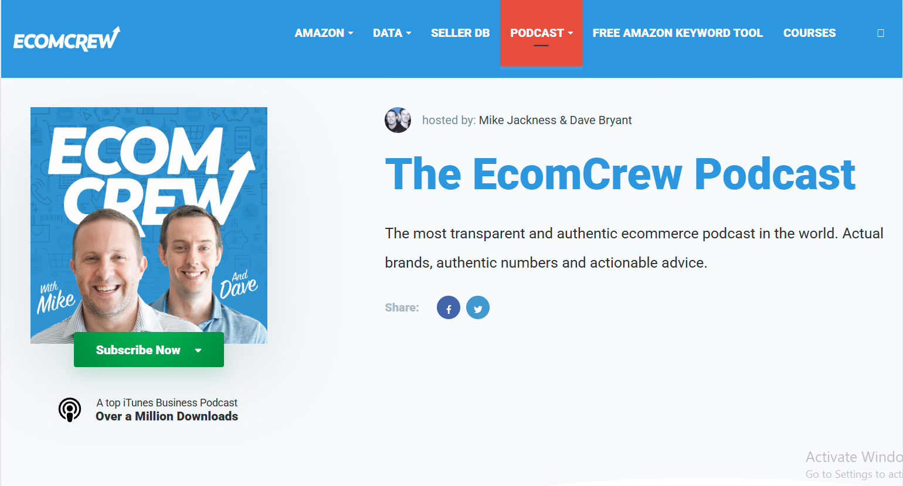Open the Mike Jackness & Dave Bryant hosts link
Image resolution: width=903 pixels, height=486 pixels.
click(x=555, y=120)
